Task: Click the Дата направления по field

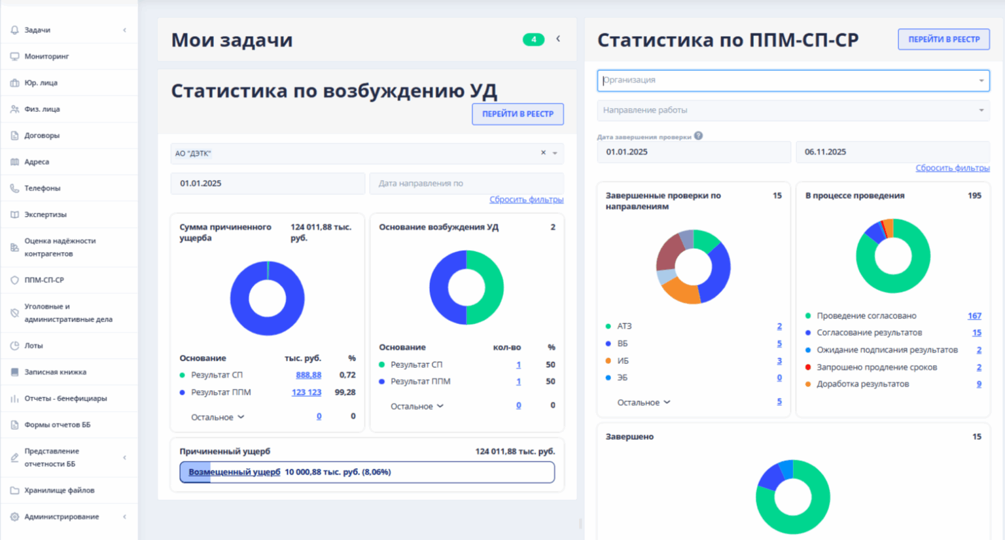Action: click(466, 183)
